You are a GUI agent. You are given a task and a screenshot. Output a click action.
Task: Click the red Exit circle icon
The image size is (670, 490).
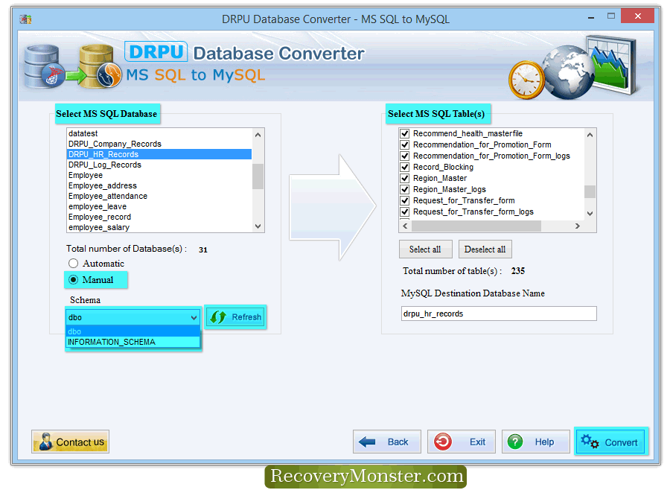[x=443, y=442]
